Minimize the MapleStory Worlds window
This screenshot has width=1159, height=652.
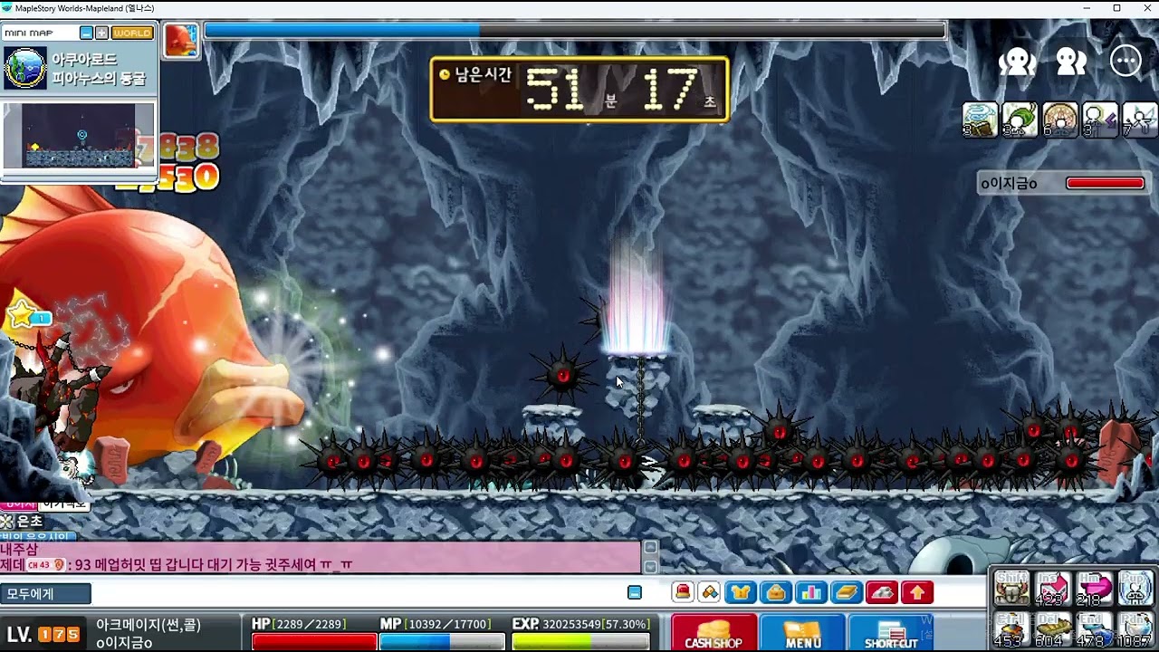pos(1087,8)
